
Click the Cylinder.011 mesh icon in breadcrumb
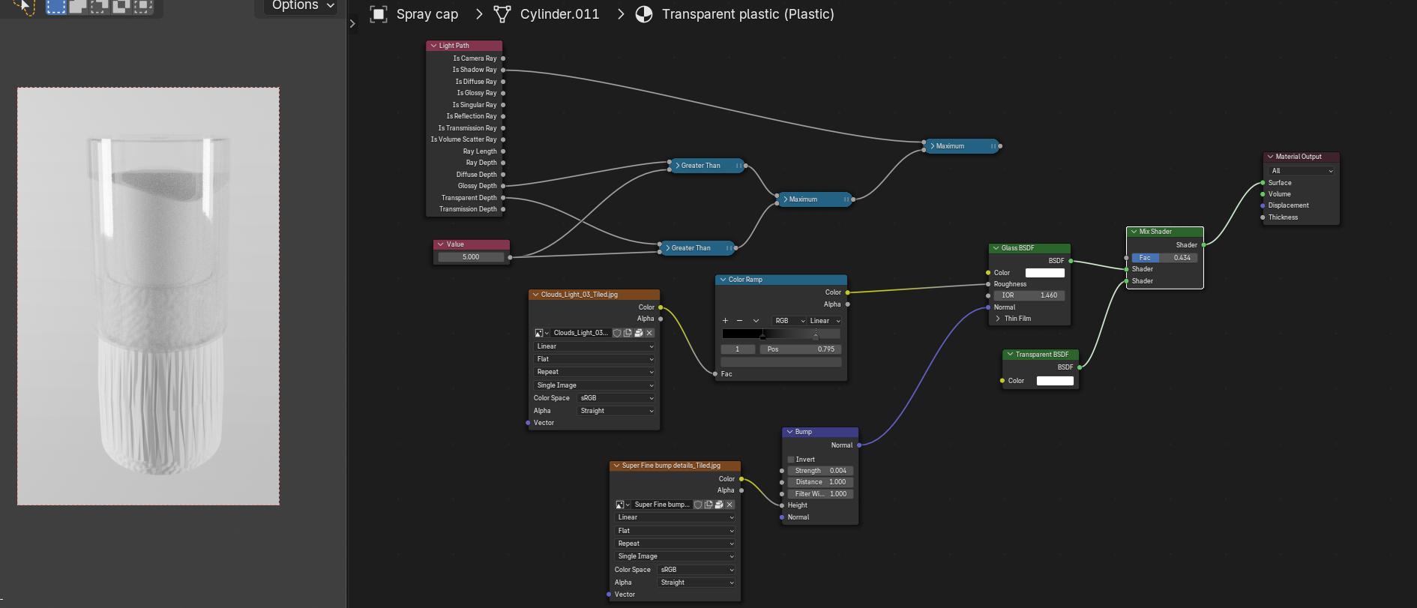[502, 14]
